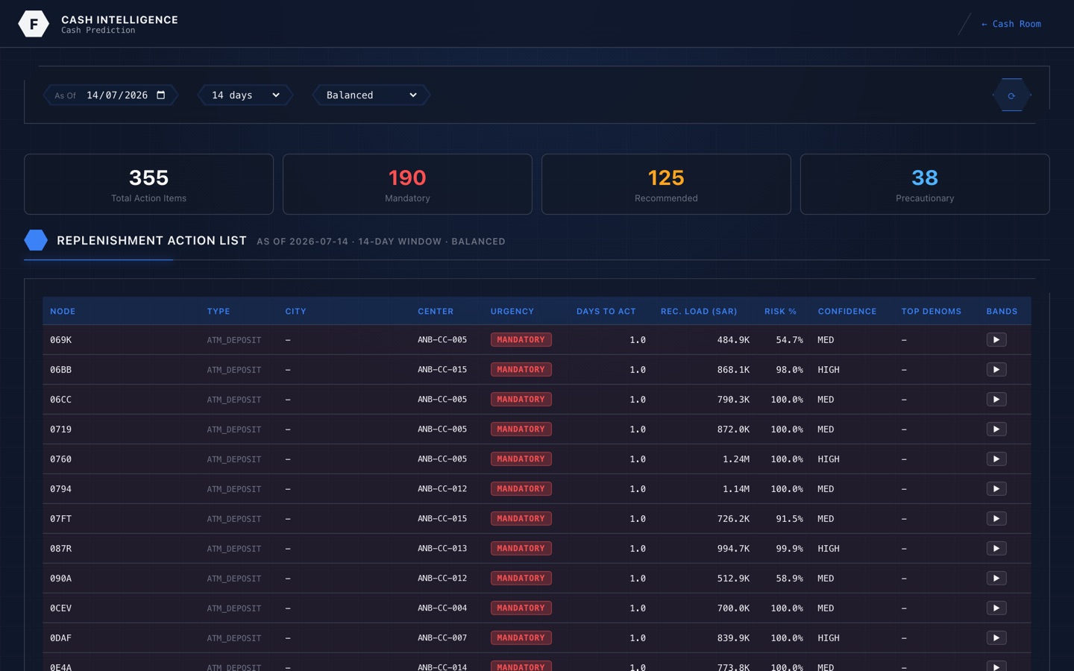Click node ID 06BB
The image size is (1074, 671).
(61, 370)
